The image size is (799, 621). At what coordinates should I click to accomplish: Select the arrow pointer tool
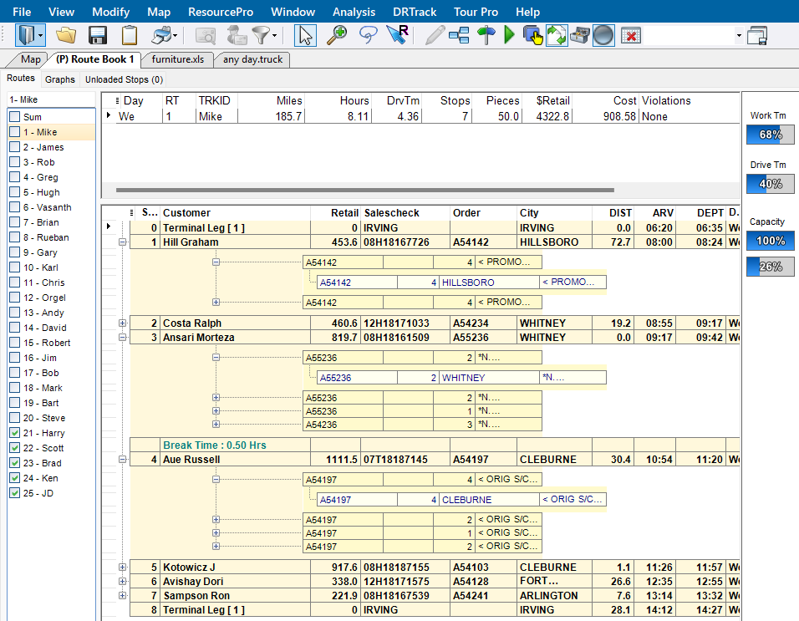point(305,36)
